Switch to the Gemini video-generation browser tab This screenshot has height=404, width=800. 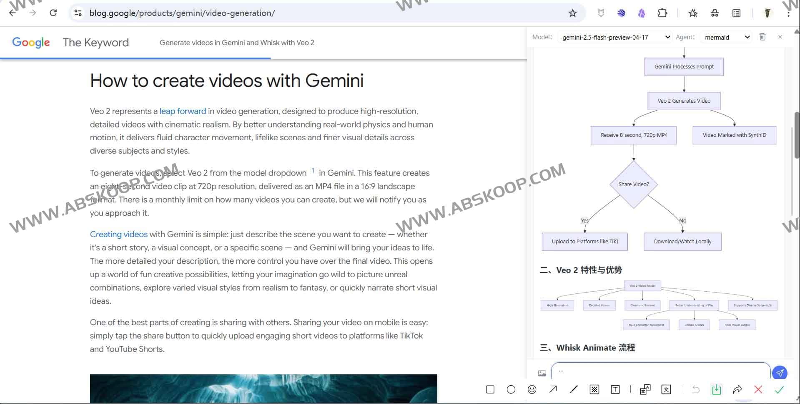[x=237, y=43]
